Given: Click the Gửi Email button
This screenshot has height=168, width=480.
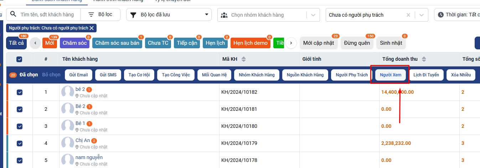Looking at the screenshot, I should (78, 75).
